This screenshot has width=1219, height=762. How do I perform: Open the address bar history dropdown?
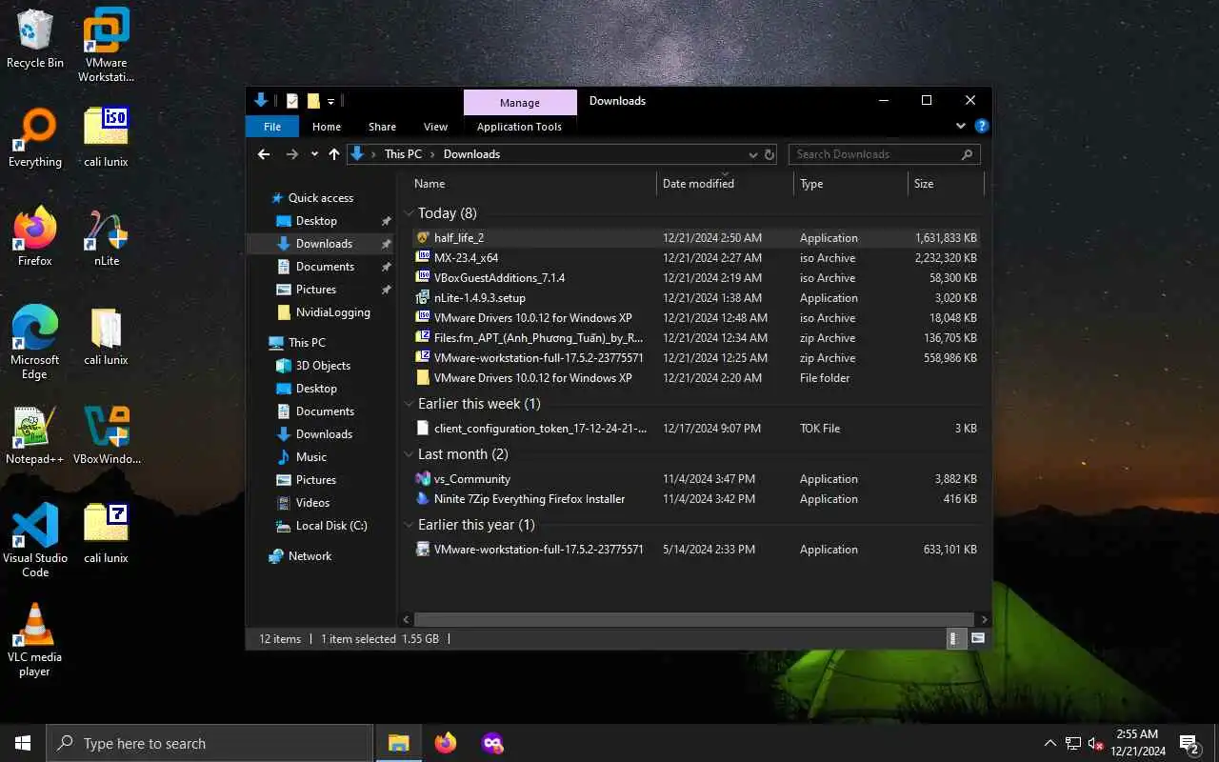pos(751,154)
